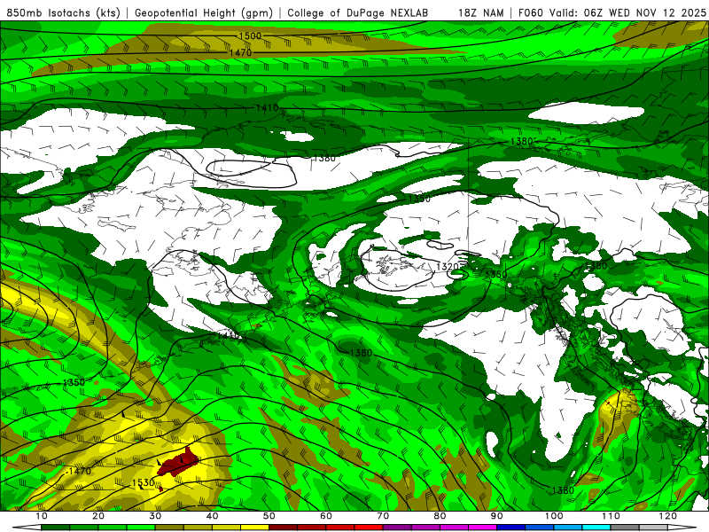Click the dark red 50-knot wind maximum area
The width and height of the screenshot is (709, 532).
coord(179,462)
